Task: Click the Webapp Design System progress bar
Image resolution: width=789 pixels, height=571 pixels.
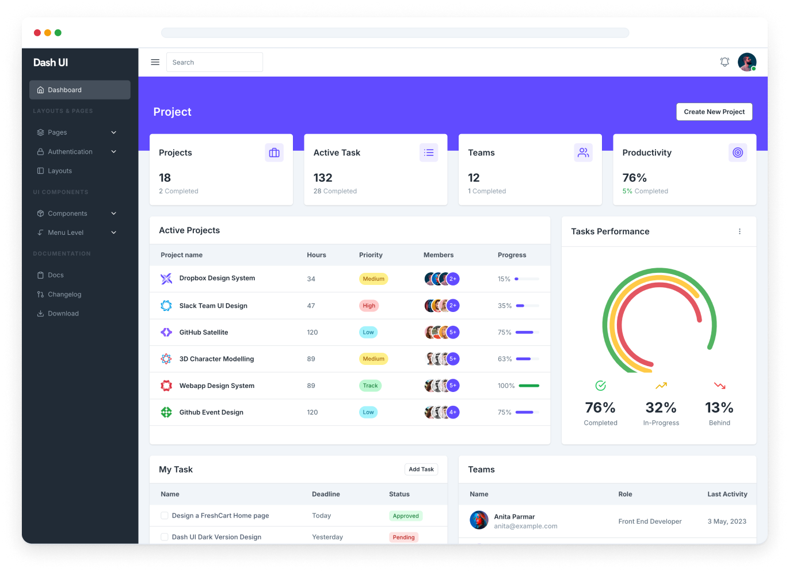Action: pyautogui.click(x=528, y=386)
